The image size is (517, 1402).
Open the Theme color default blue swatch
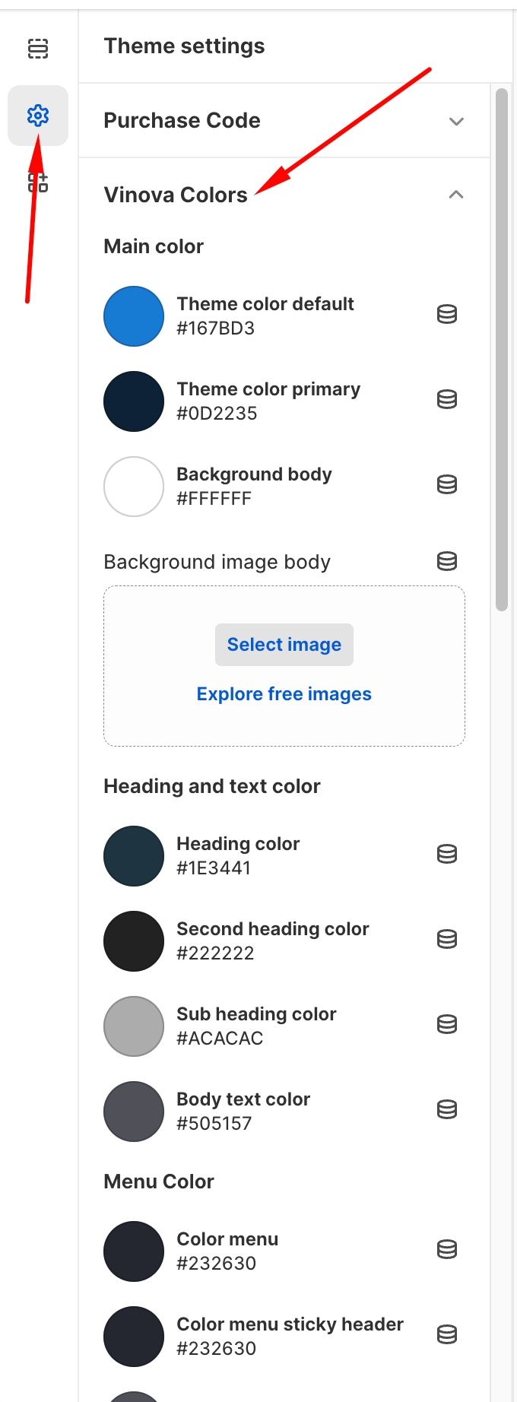click(134, 316)
